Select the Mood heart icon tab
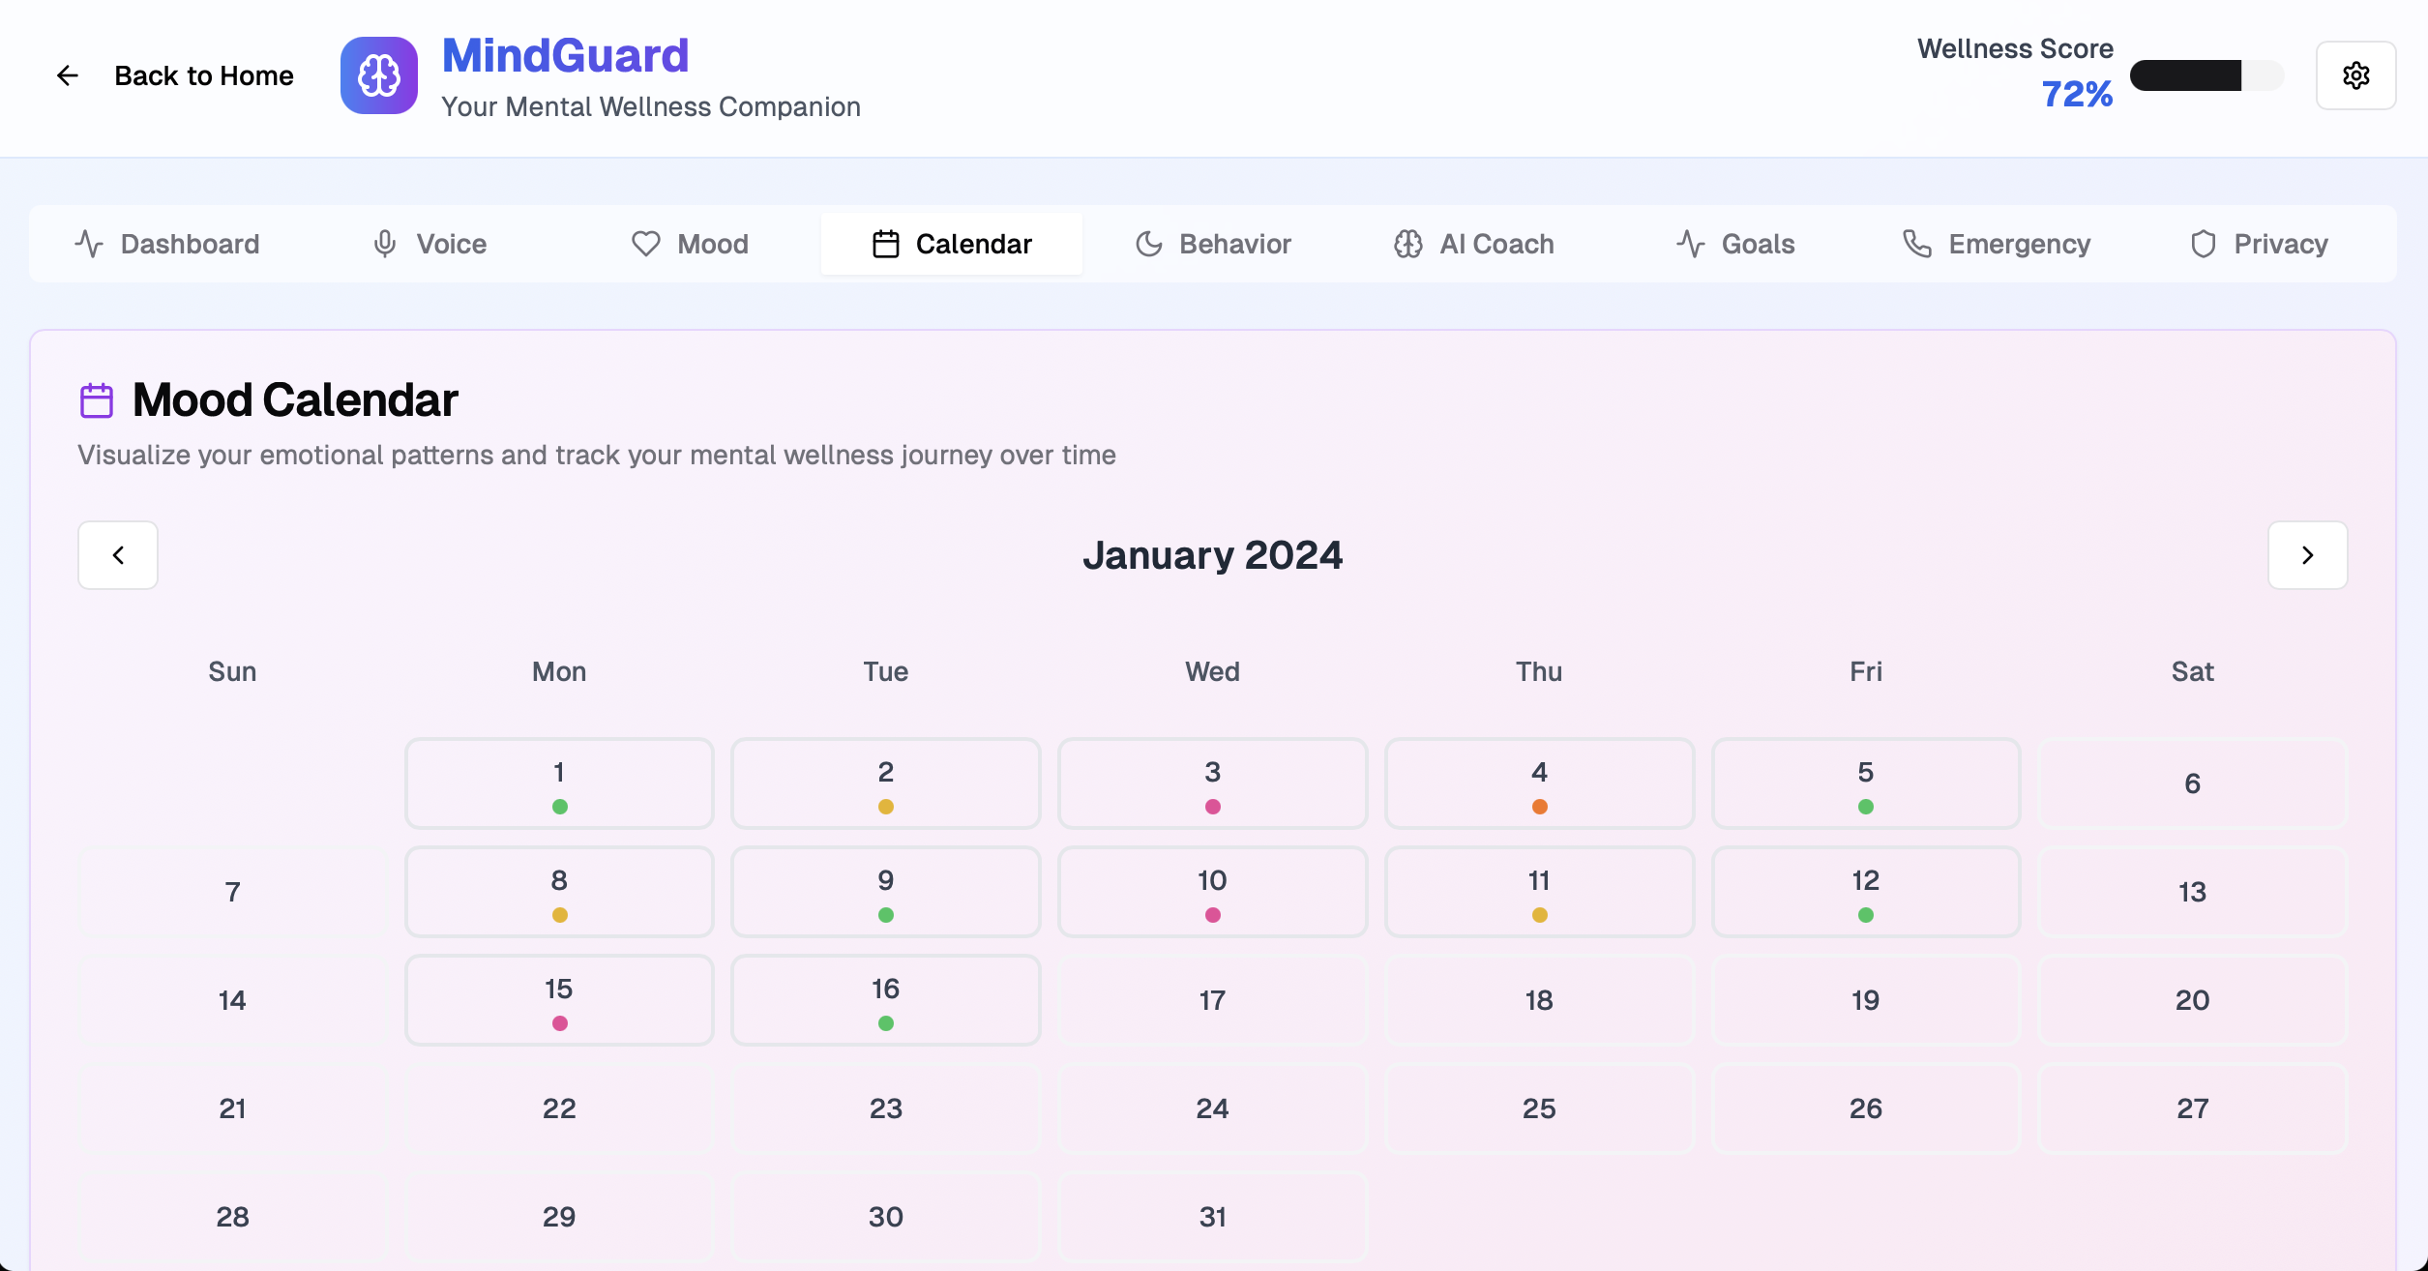This screenshot has width=2428, height=1271. click(645, 244)
